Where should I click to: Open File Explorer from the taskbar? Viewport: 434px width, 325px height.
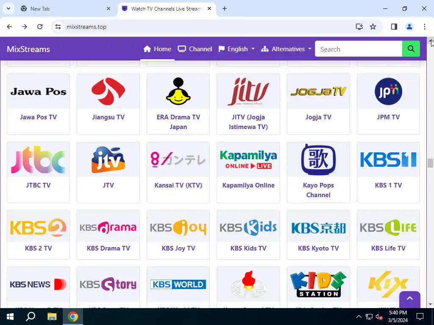pyautogui.click(x=52, y=317)
